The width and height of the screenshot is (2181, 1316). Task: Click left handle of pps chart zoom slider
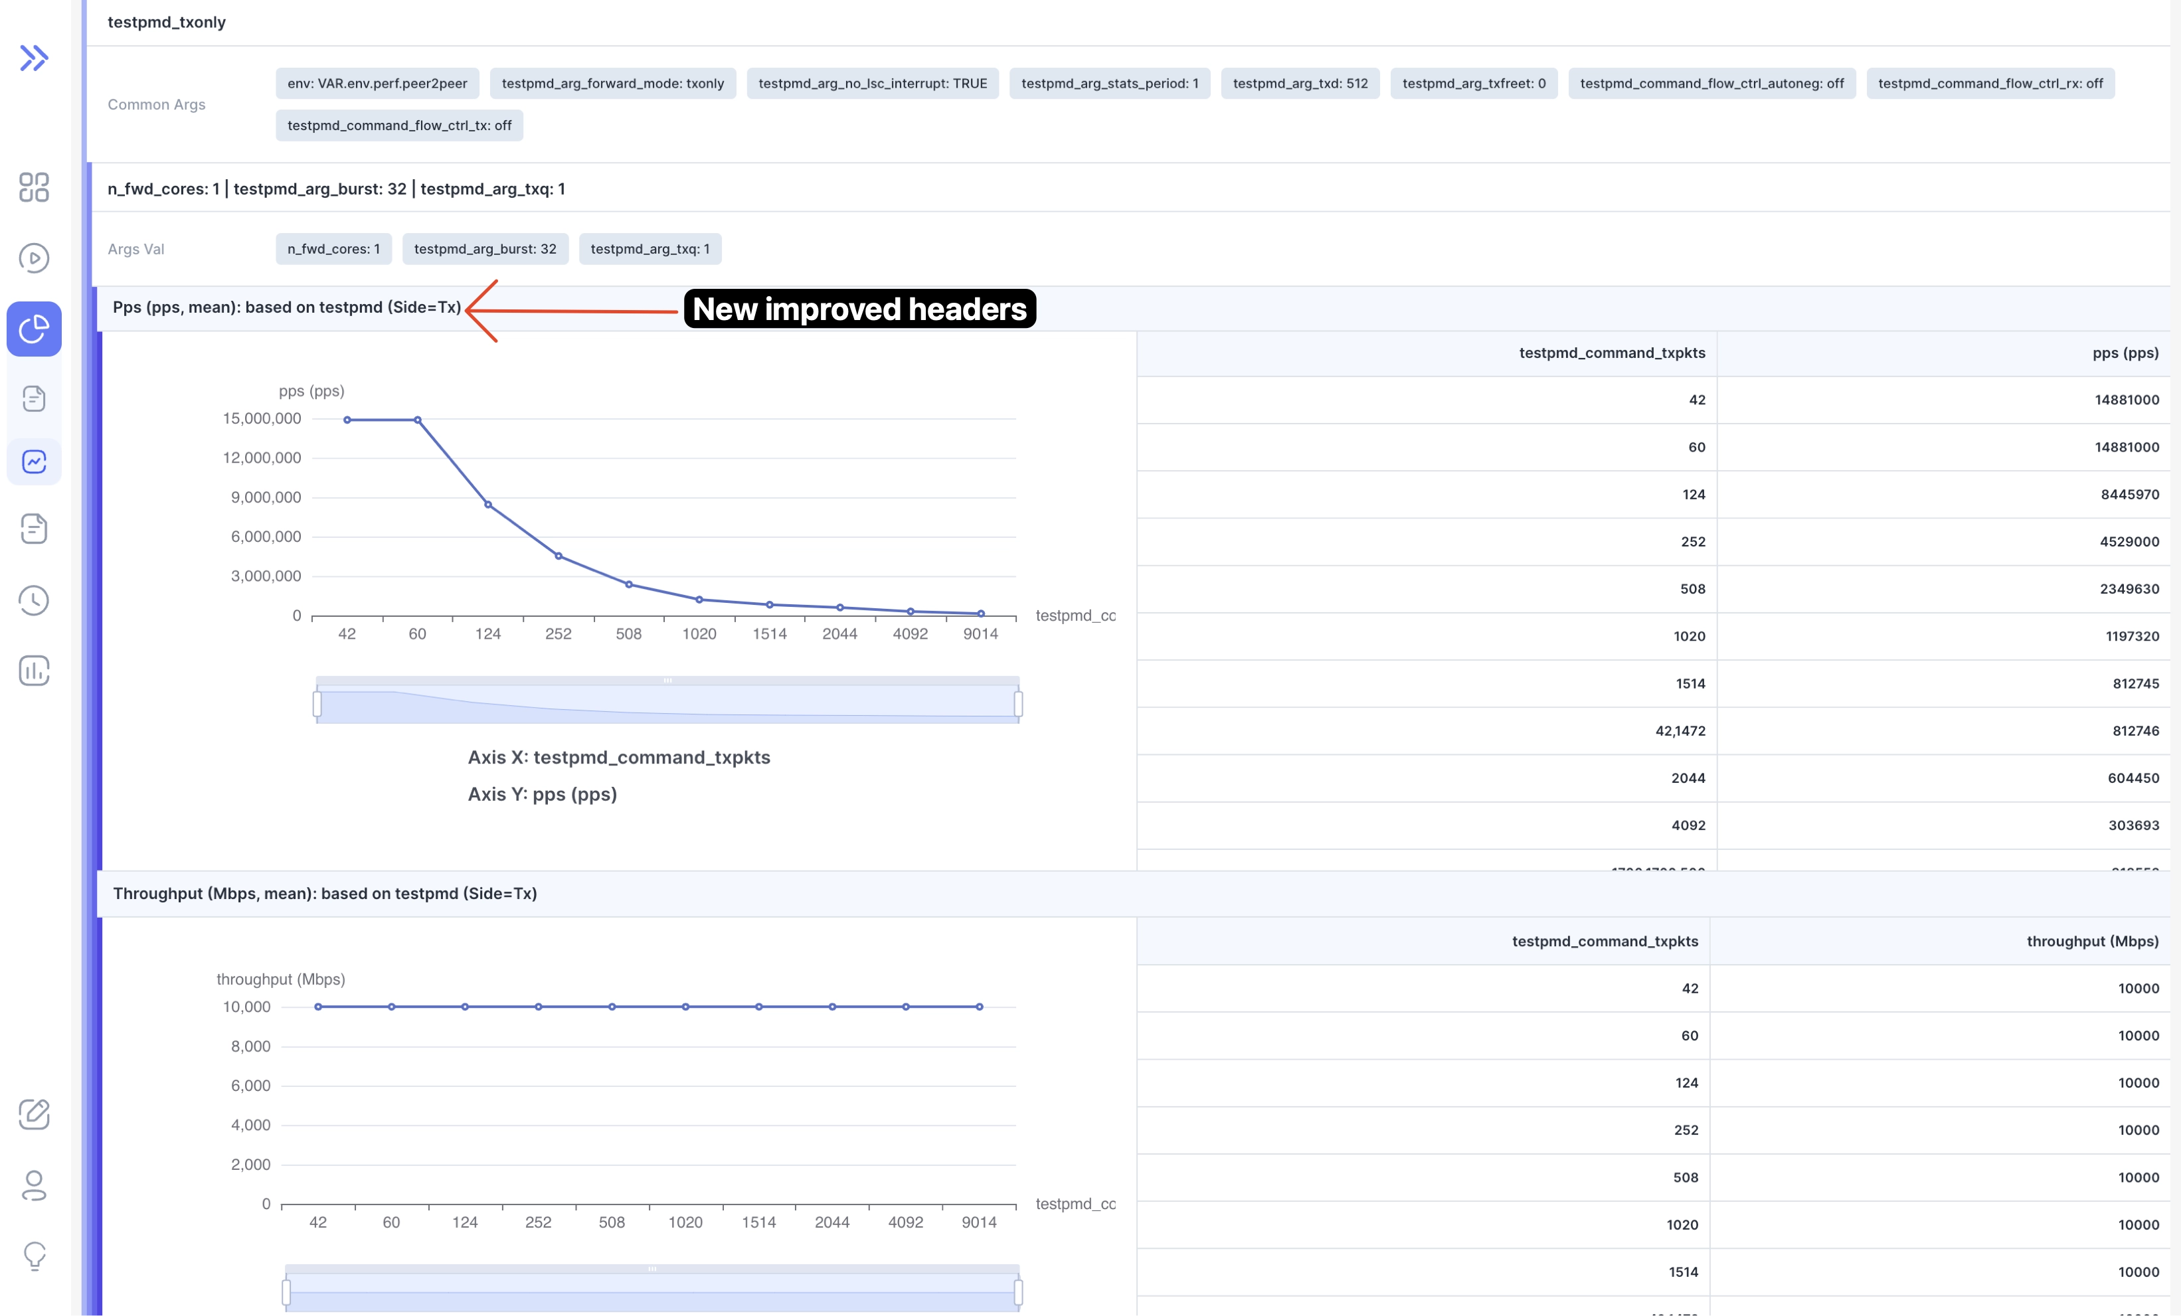(x=317, y=704)
